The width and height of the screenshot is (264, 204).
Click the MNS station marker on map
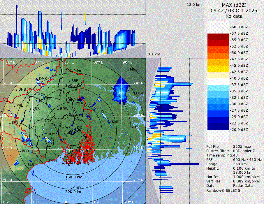[128, 70]
